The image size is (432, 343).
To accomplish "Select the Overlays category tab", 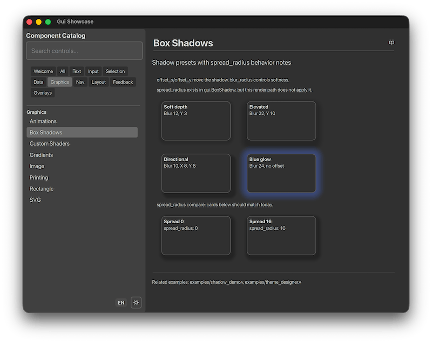I will tap(43, 93).
